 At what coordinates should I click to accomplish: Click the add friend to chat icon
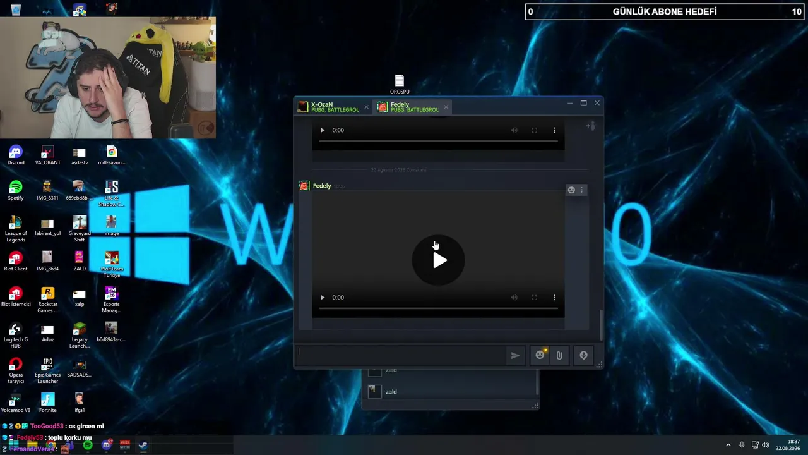tap(590, 126)
